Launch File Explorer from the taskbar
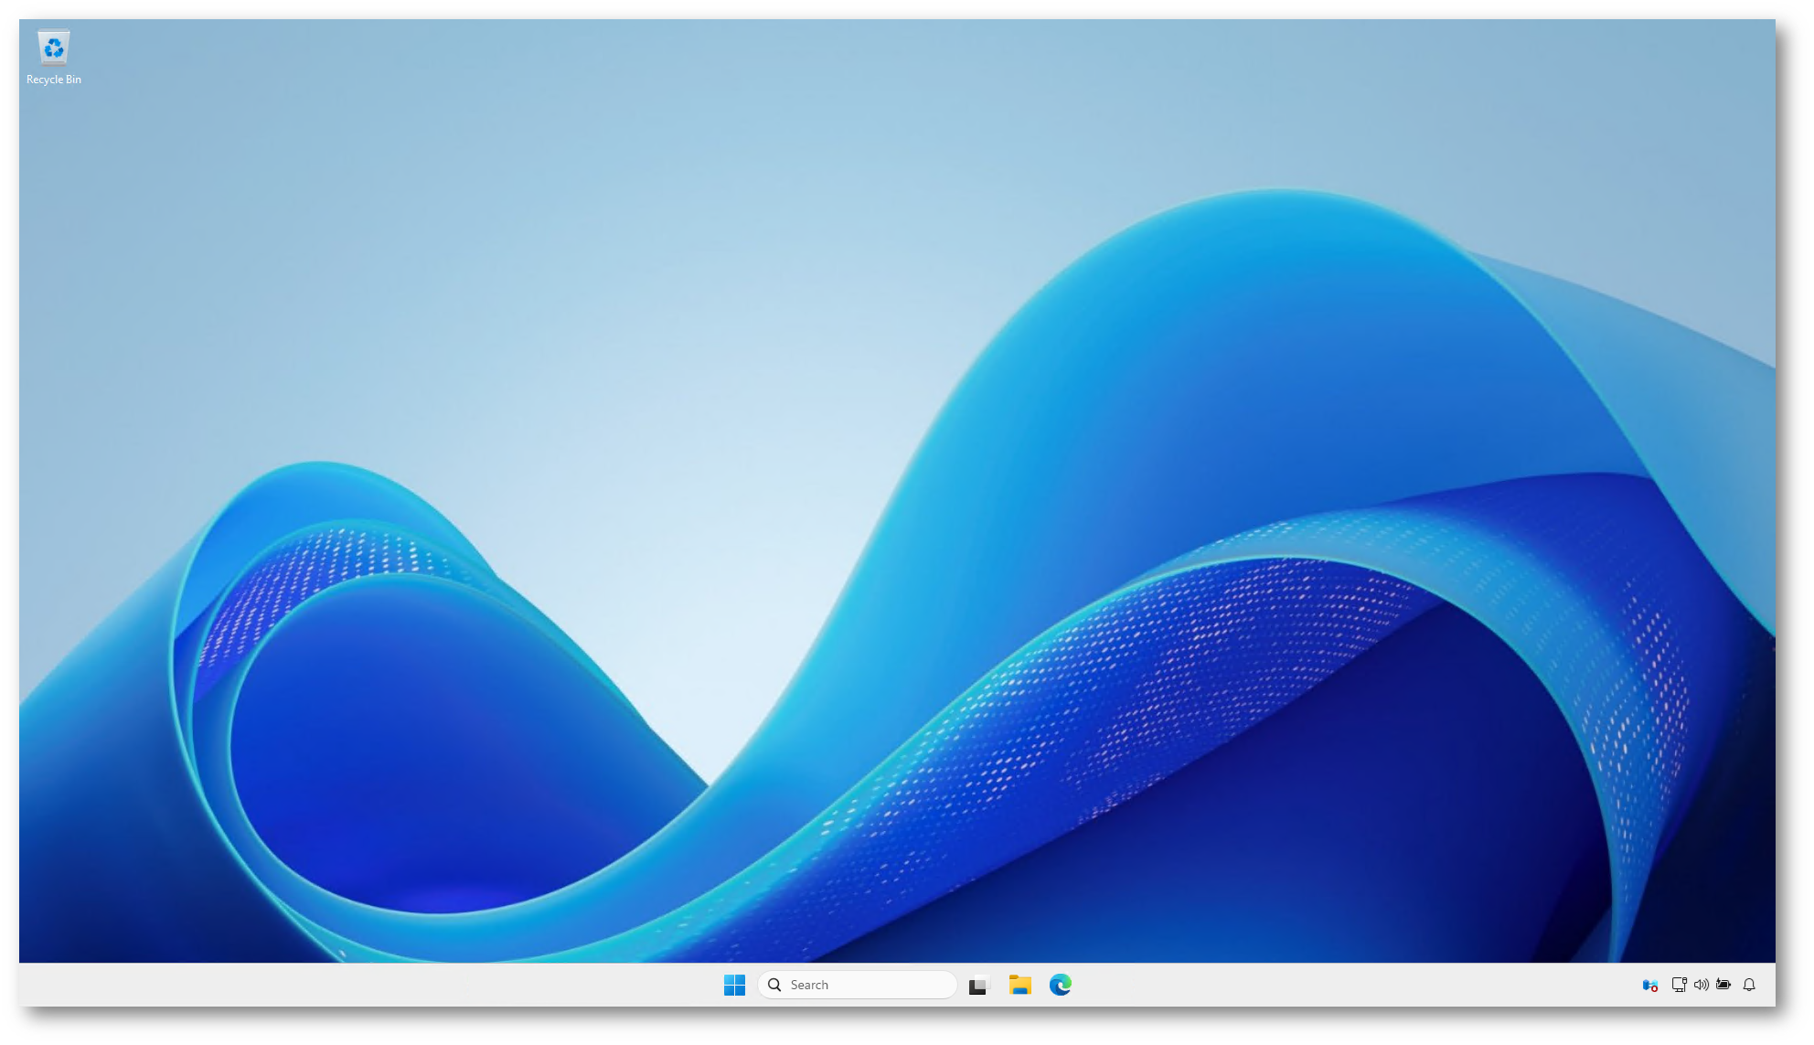The image size is (1814, 1045). [x=1019, y=985]
